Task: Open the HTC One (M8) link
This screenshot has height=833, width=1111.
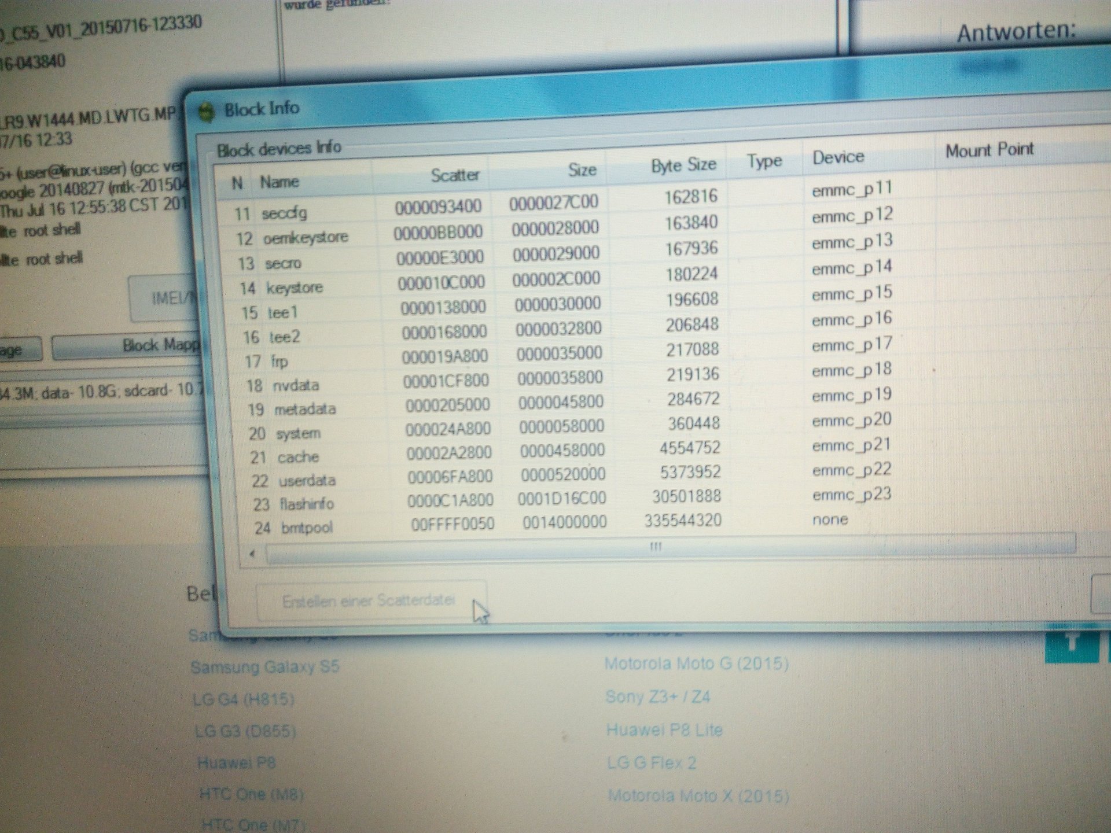Action: 251,794
